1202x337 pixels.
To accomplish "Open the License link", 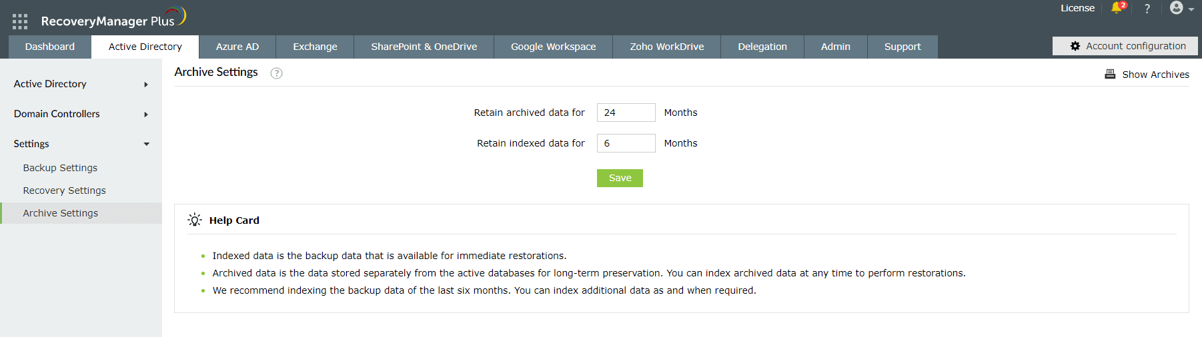I will (x=1077, y=8).
